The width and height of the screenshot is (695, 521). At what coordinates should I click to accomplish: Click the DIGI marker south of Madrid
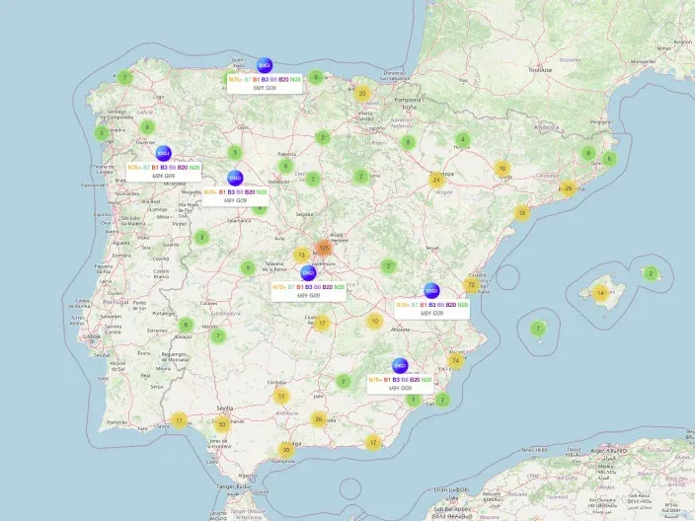(308, 273)
